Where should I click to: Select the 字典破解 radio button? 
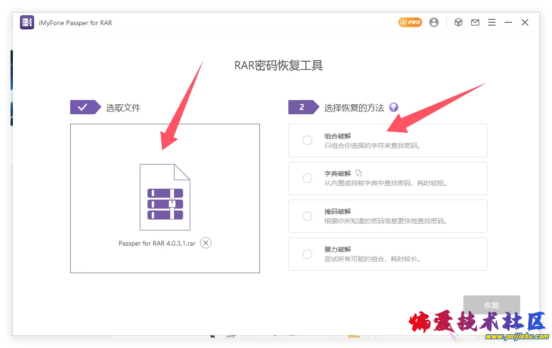pos(307,178)
